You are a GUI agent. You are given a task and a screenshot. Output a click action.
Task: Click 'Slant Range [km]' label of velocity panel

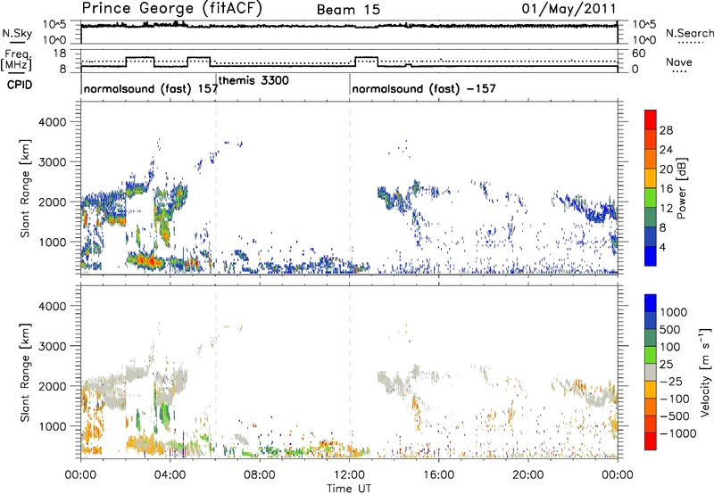[x=25, y=373]
